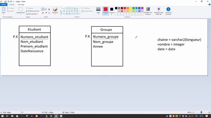Image resolution: width=211 pixels, height=118 pixels.
Task: Pick the orange palette color
Action: pos(128,8)
